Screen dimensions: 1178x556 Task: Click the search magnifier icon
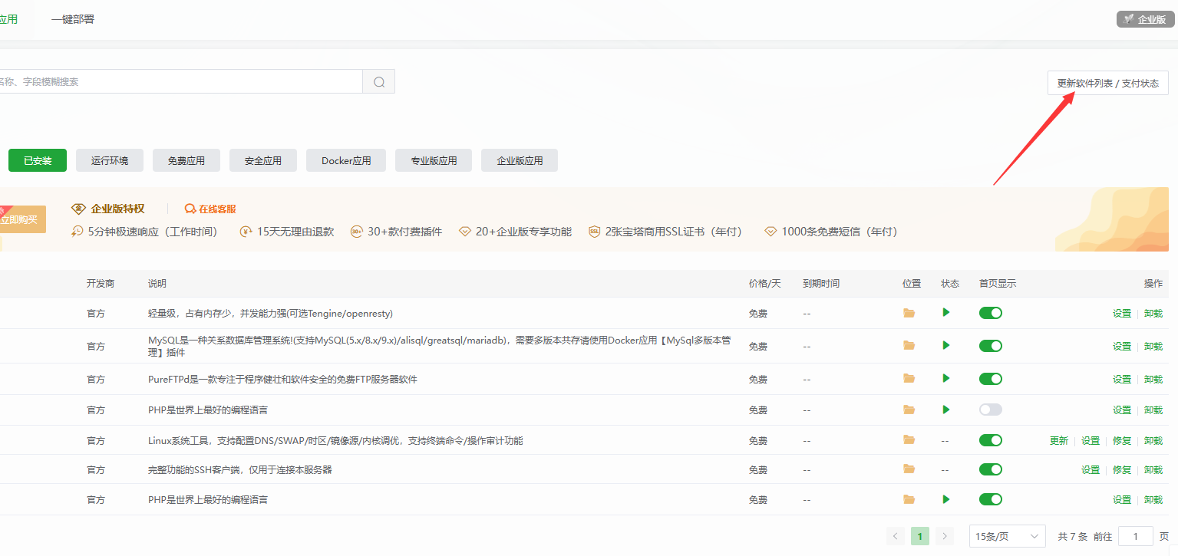tap(379, 82)
